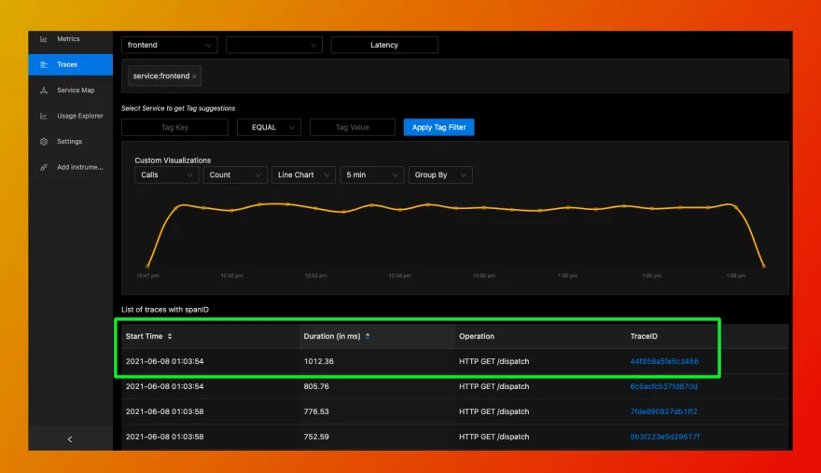The width and height of the screenshot is (821, 473).
Task: Open the Line Chart type dropdown
Action: pos(303,175)
